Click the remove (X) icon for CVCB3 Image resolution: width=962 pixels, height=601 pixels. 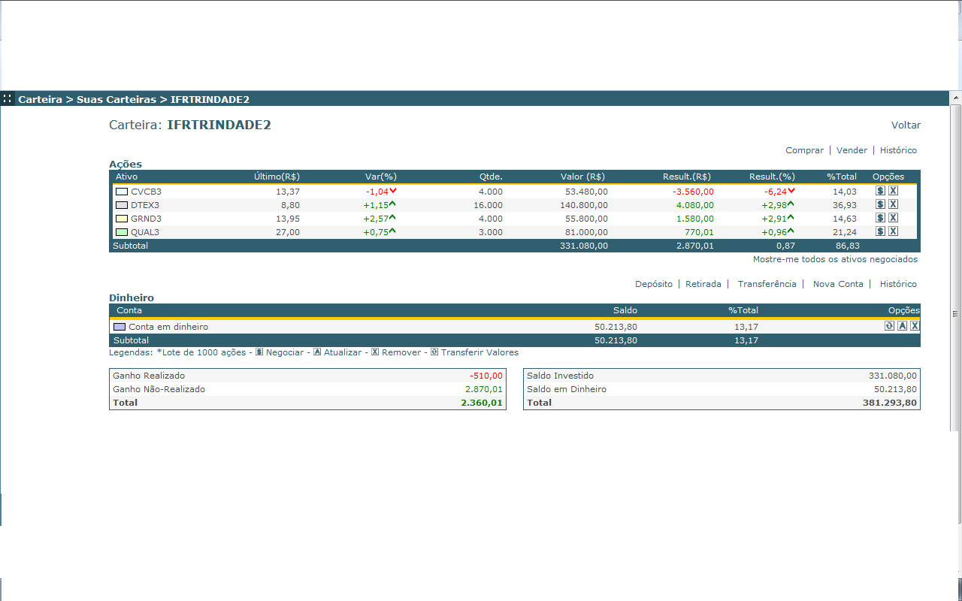[x=894, y=191]
